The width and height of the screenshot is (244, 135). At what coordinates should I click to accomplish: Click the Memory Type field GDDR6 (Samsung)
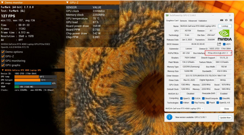pyautogui.click(x=191, y=67)
